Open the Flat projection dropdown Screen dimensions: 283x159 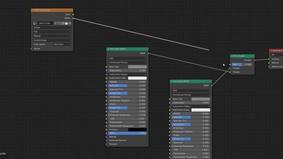tap(52, 32)
